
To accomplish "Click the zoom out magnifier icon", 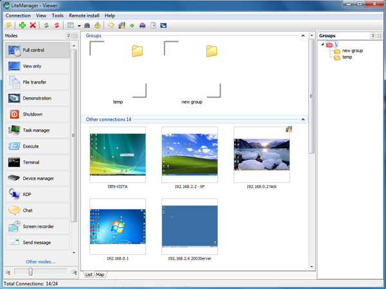I will tap(8, 272).
